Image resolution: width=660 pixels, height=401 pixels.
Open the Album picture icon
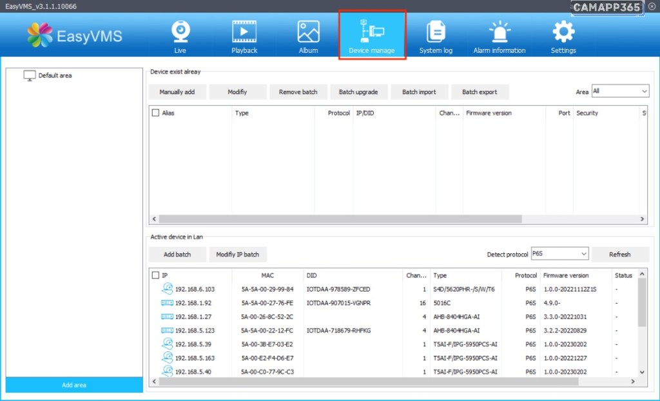click(308, 32)
